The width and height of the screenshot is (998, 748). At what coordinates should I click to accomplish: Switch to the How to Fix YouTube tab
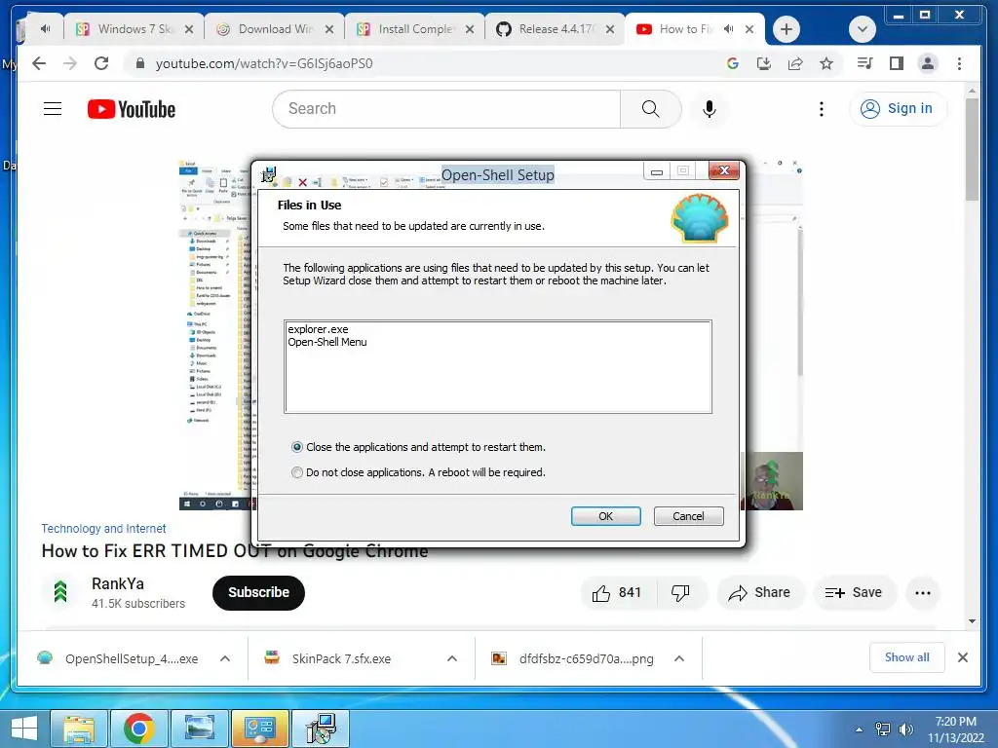pos(684,29)
